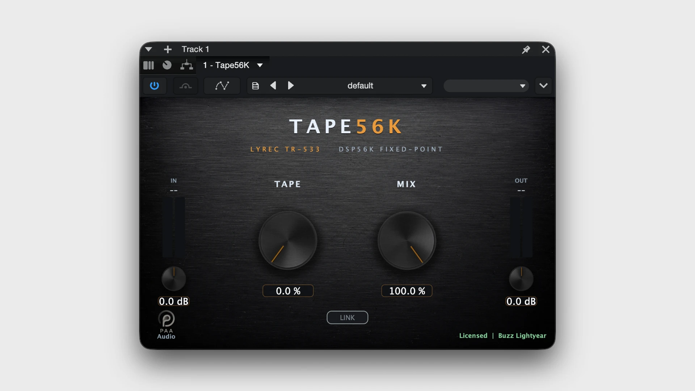Click the preset file save icon
This screenshot has width=695, height=391.
(256, 86)
